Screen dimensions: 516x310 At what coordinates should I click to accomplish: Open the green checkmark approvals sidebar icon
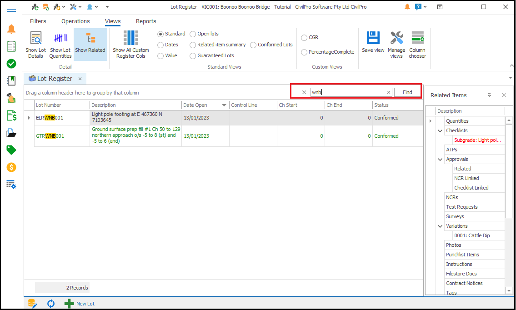11,64
